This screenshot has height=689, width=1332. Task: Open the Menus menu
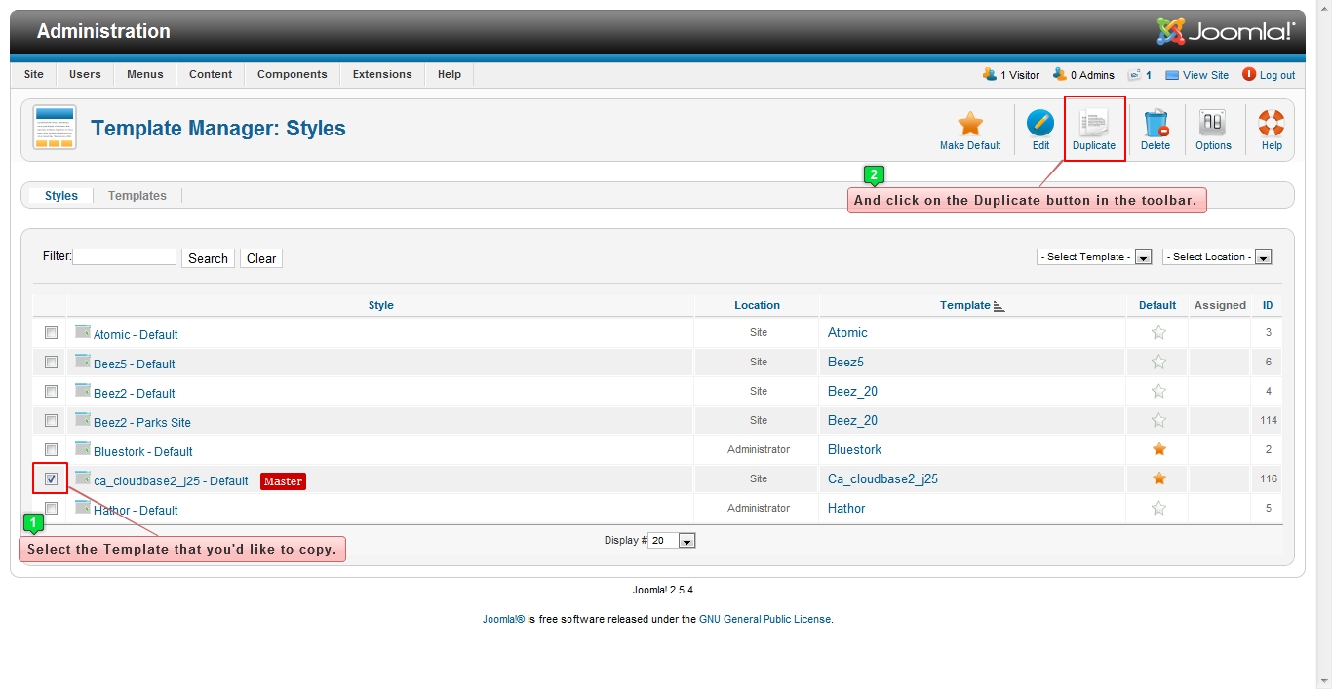point(145,74)
